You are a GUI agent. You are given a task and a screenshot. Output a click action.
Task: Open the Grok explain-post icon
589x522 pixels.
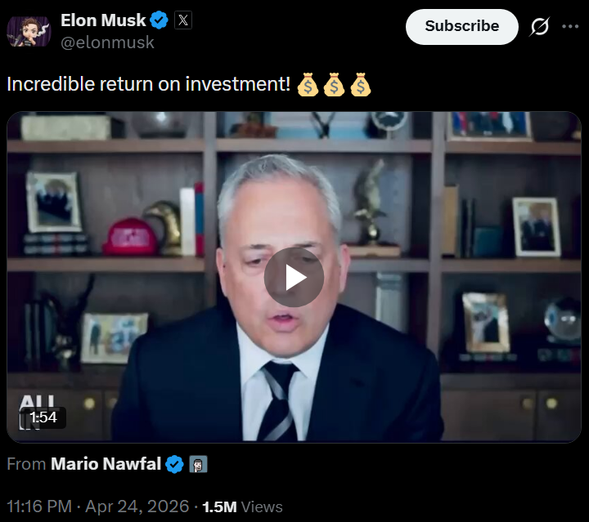pos(540,27)
